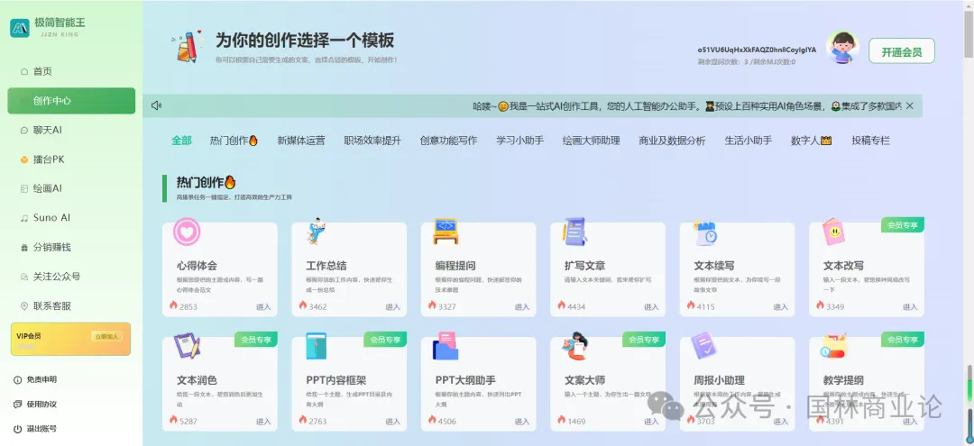Click the WeChat icon beside 关注公众号
The image size is (974, 446).
coord(24,277)
